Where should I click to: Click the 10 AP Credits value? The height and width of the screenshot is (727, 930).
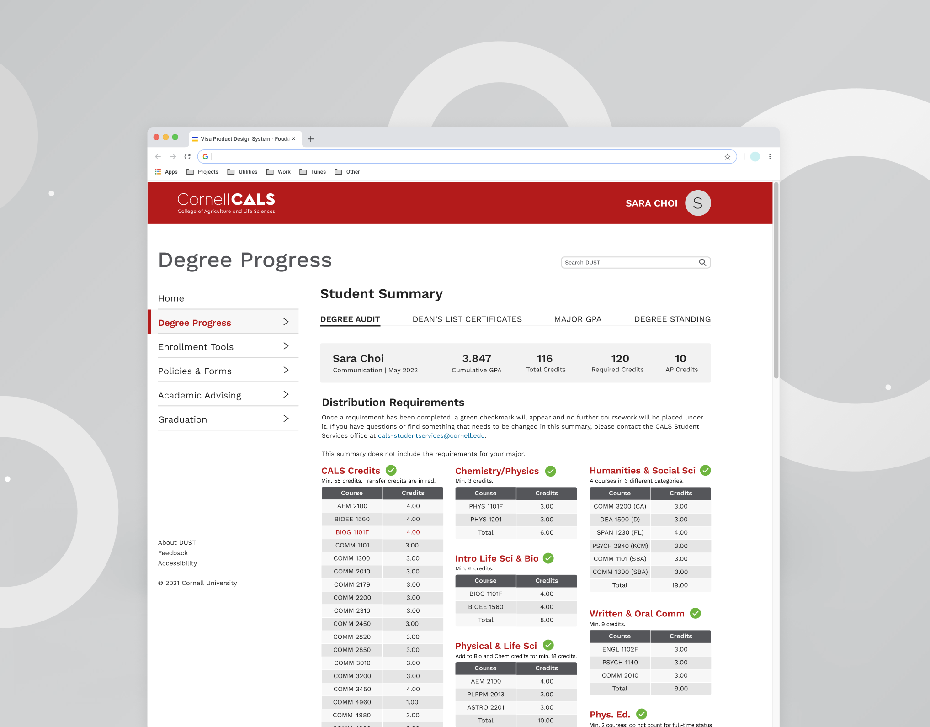pos(680,358)
